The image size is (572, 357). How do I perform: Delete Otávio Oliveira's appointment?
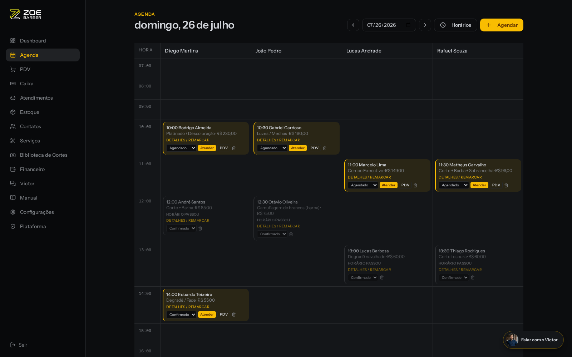tap(291, 234)
